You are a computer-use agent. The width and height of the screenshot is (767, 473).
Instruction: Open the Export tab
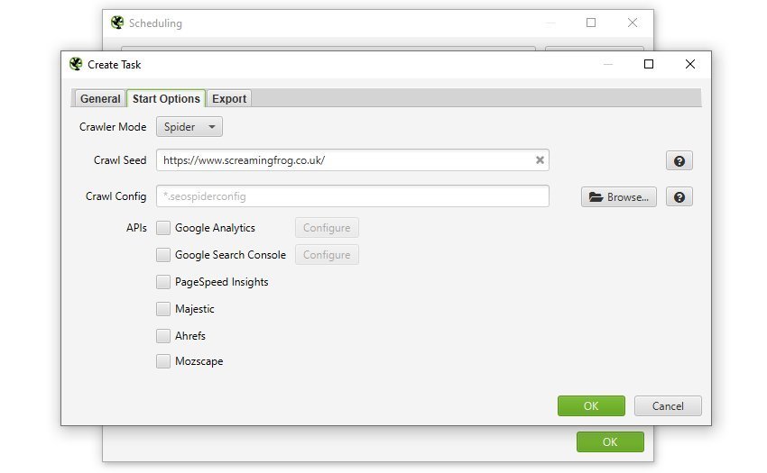[x=229, y=99]
